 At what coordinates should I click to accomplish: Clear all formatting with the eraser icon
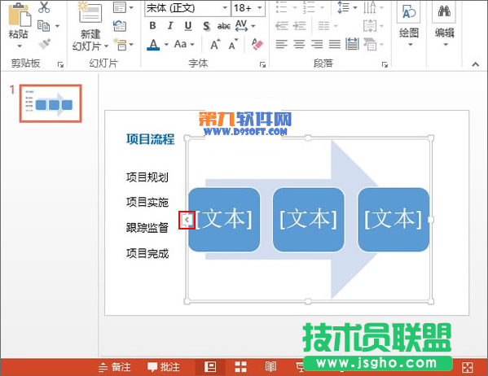coord(257,45)
